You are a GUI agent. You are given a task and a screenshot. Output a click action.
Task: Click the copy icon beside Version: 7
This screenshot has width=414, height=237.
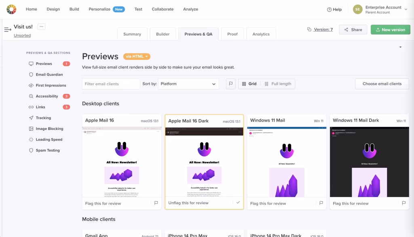point(309,30)
